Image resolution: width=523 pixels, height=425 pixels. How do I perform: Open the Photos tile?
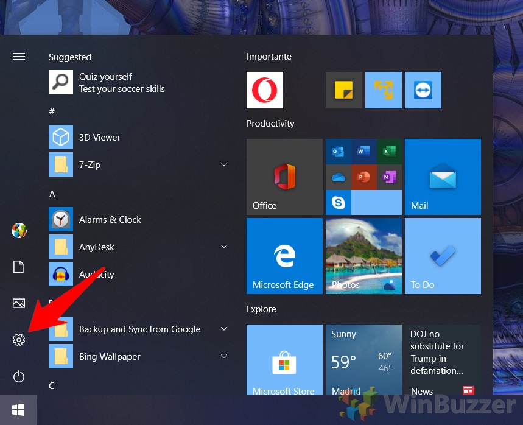363,256
